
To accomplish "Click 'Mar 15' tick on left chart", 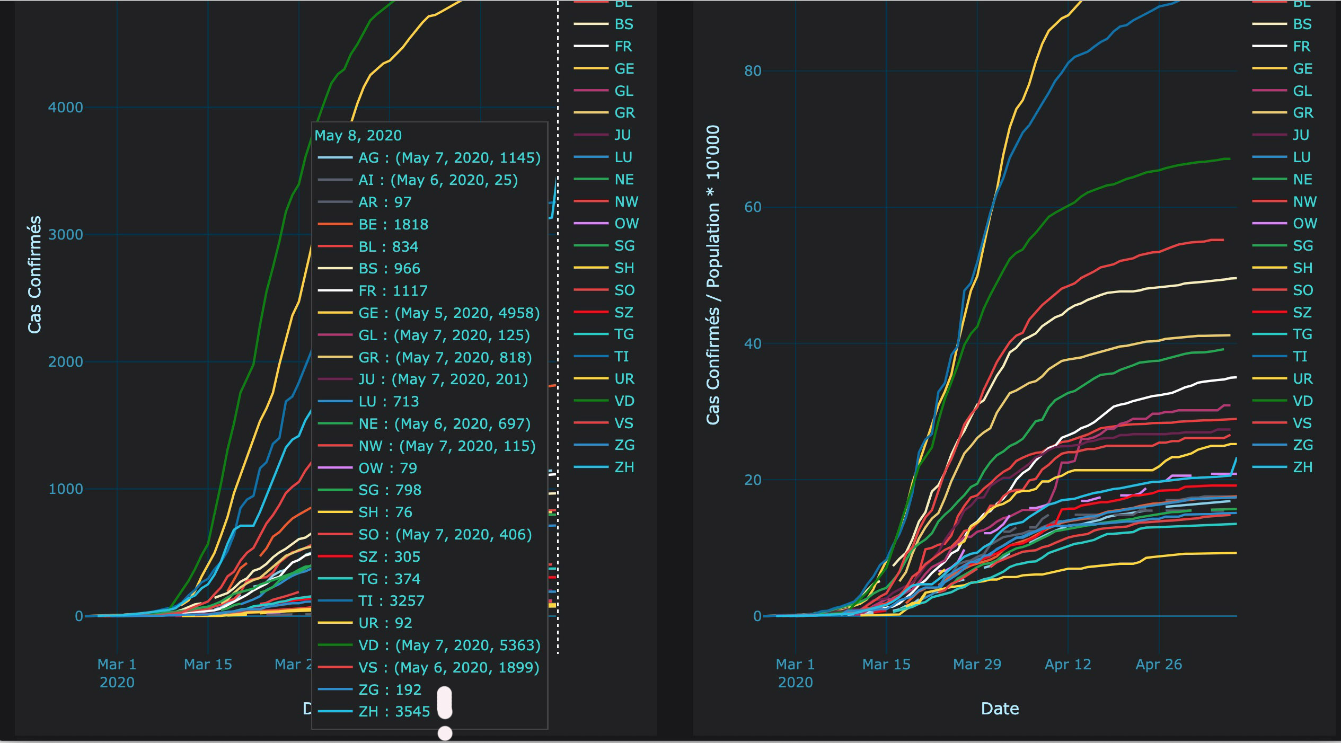I will (208, 665).
